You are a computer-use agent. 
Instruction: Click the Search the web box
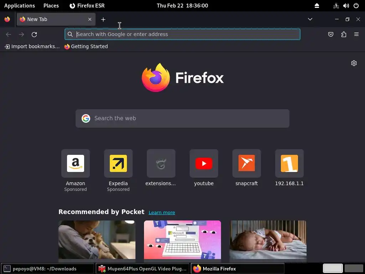click(182, 118)
